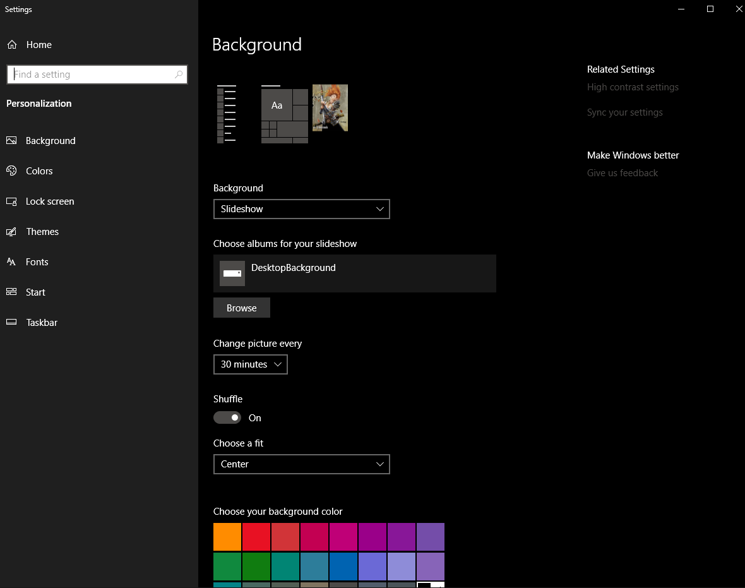Select the DesktopBackground album entry
Screen dimensions: 745x588
pos(354,273)
